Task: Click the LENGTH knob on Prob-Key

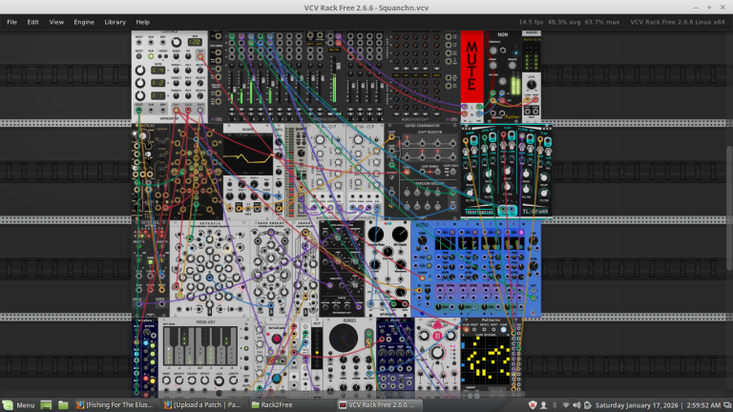Action: tap(233, 381)
